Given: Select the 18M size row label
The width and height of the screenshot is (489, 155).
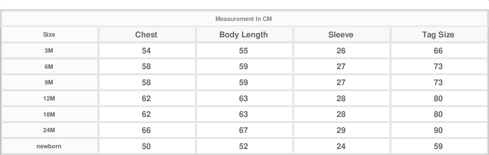Looking at the screenshot, I should 49,115.
